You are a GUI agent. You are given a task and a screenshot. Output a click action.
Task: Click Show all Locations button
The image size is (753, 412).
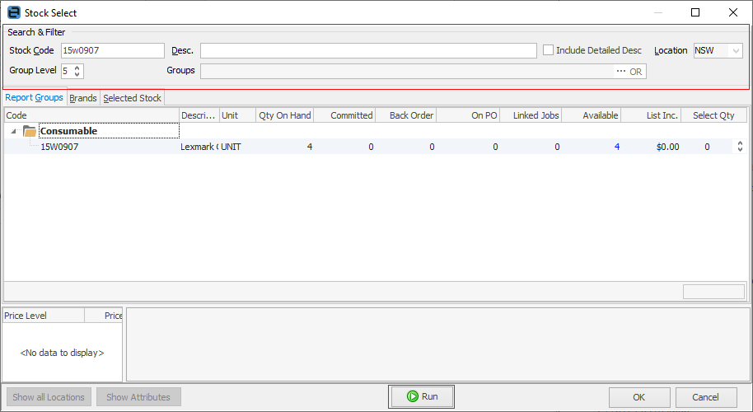(x=49, y=397)
